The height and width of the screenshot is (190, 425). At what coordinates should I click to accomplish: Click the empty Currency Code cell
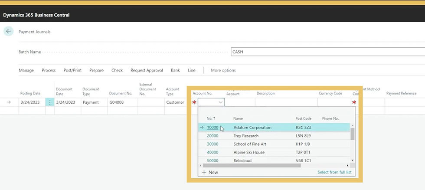pyautogui.click(x=334, y=102)
